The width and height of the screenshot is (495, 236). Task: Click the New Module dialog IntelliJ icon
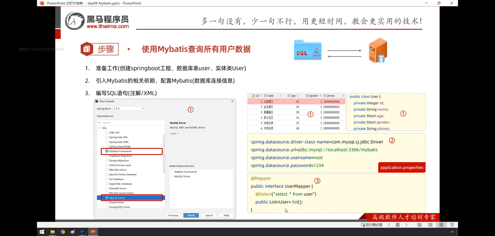(x=97, y=101)
